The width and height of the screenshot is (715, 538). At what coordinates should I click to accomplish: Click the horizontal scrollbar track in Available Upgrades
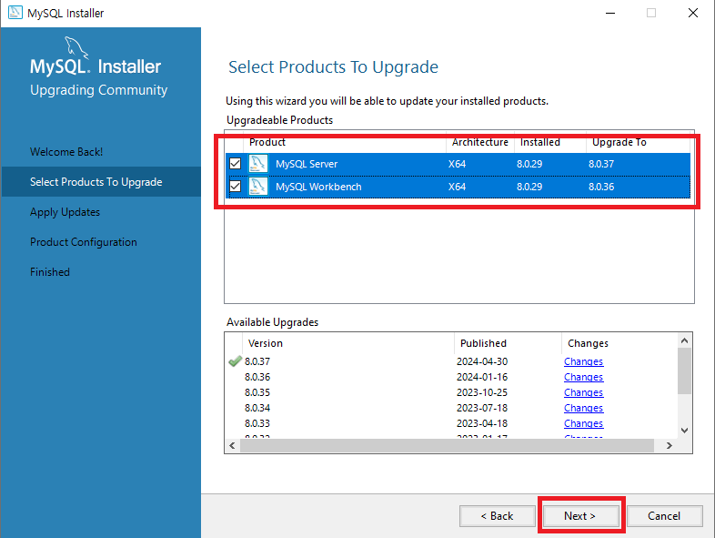[x=447, y=445]
